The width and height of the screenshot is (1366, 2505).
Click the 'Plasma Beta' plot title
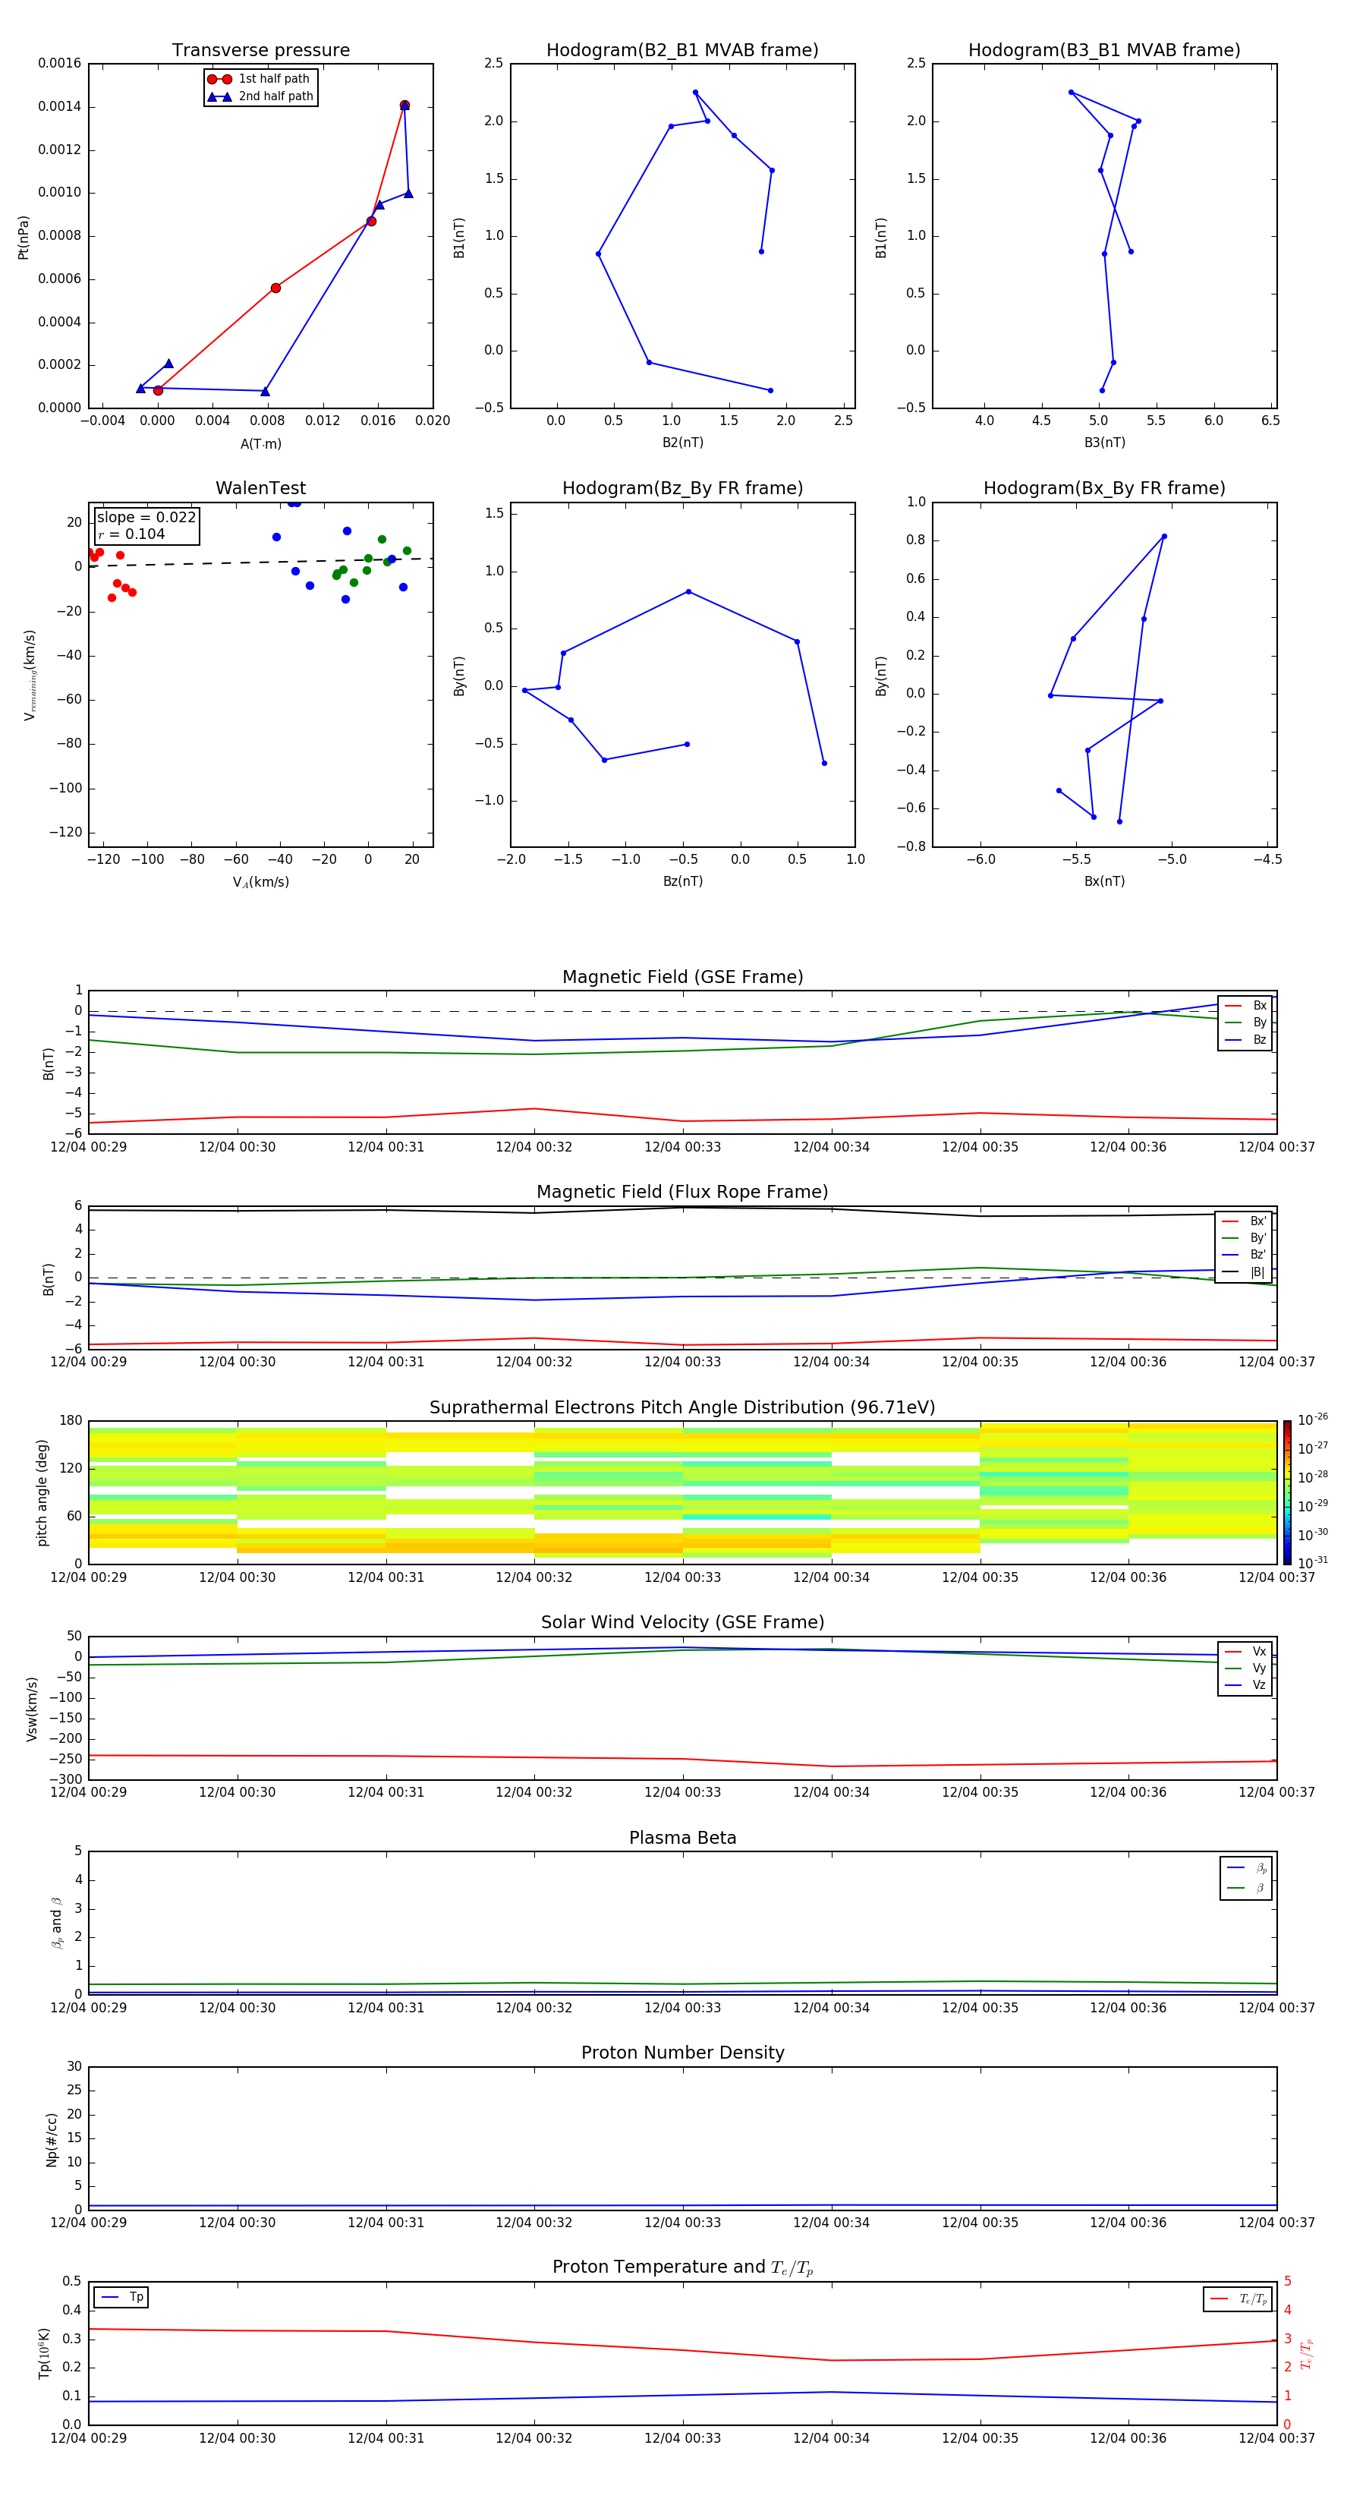click(x=682, y=1838)
